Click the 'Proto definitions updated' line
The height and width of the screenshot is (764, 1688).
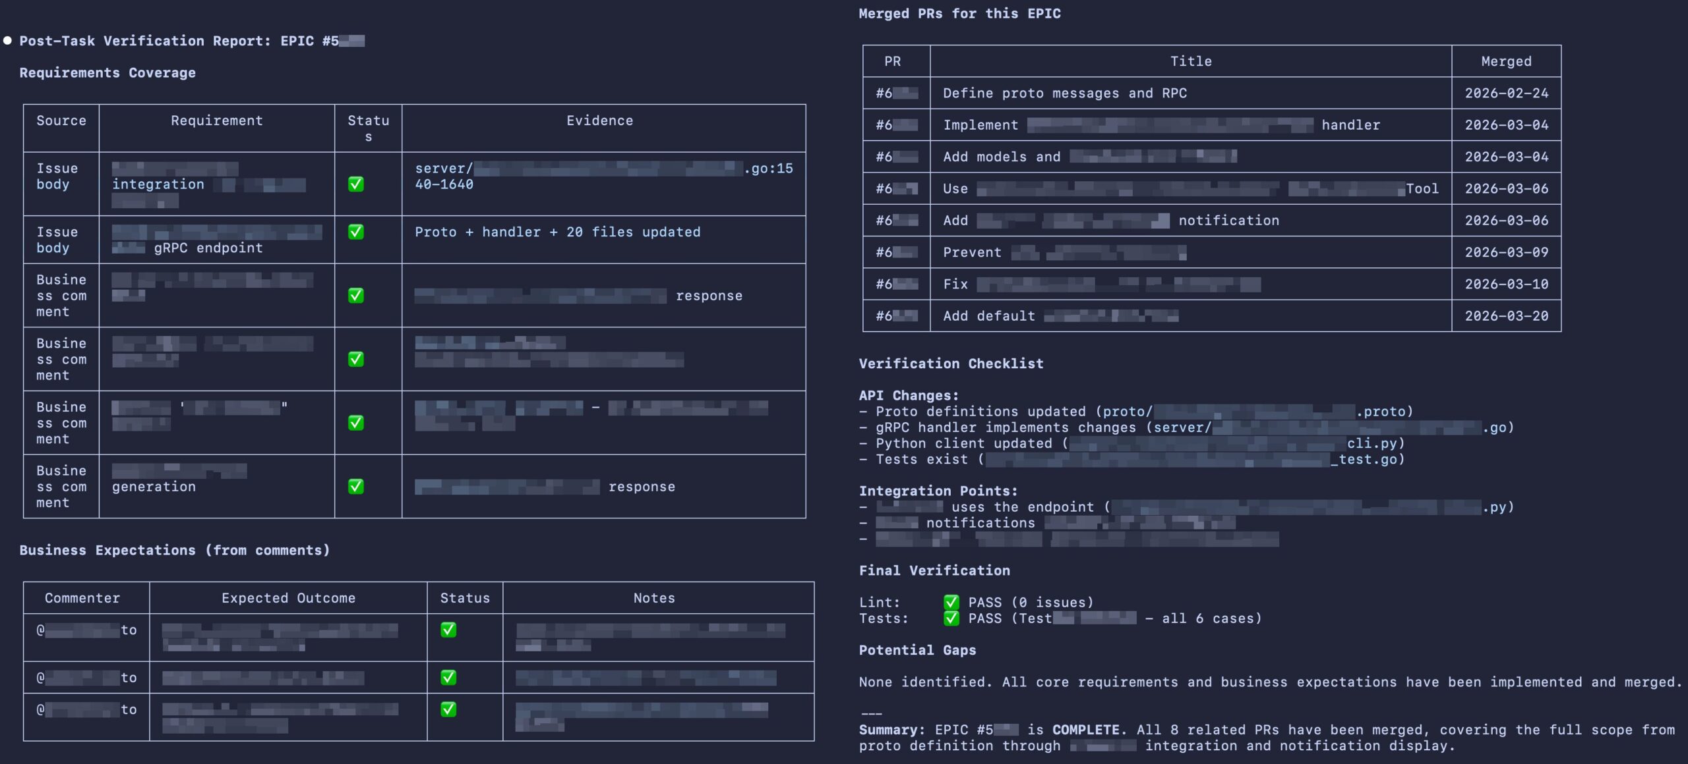tap(1136, 412)
